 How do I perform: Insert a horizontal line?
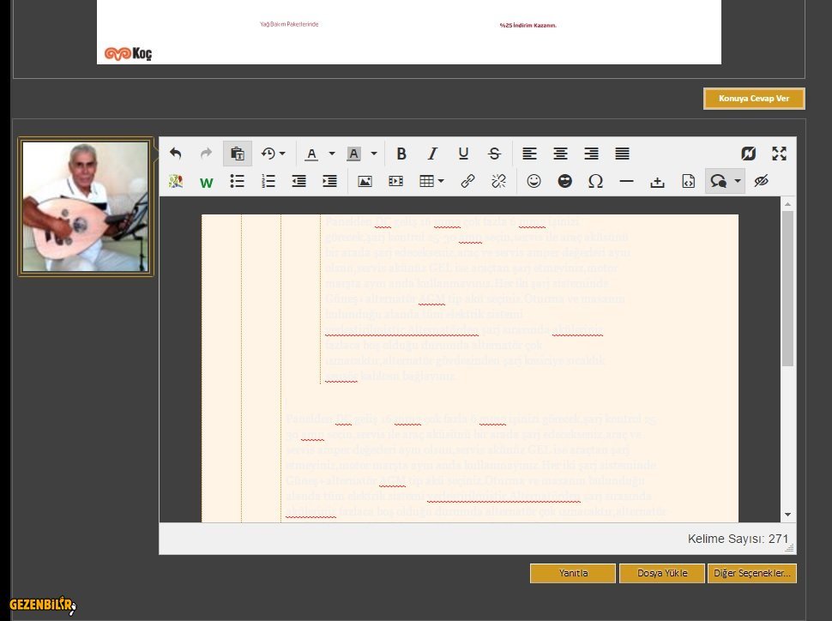(x=626, y=181)
